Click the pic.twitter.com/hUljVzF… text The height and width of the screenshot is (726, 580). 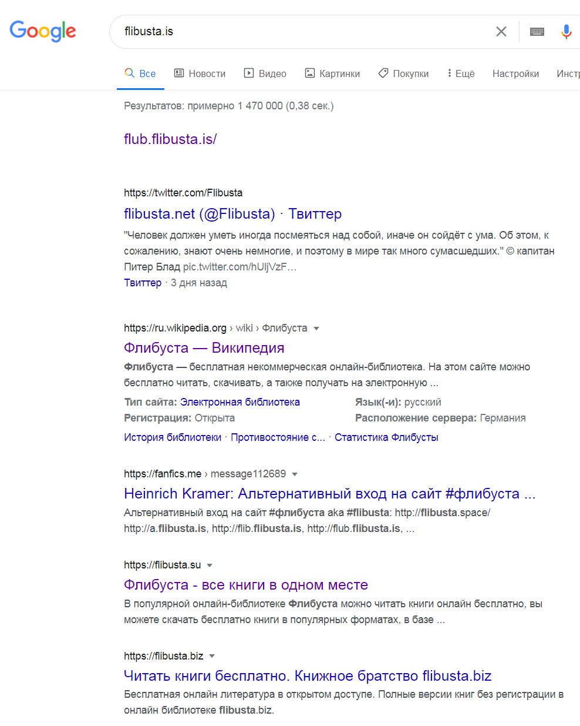click(240, 267)
